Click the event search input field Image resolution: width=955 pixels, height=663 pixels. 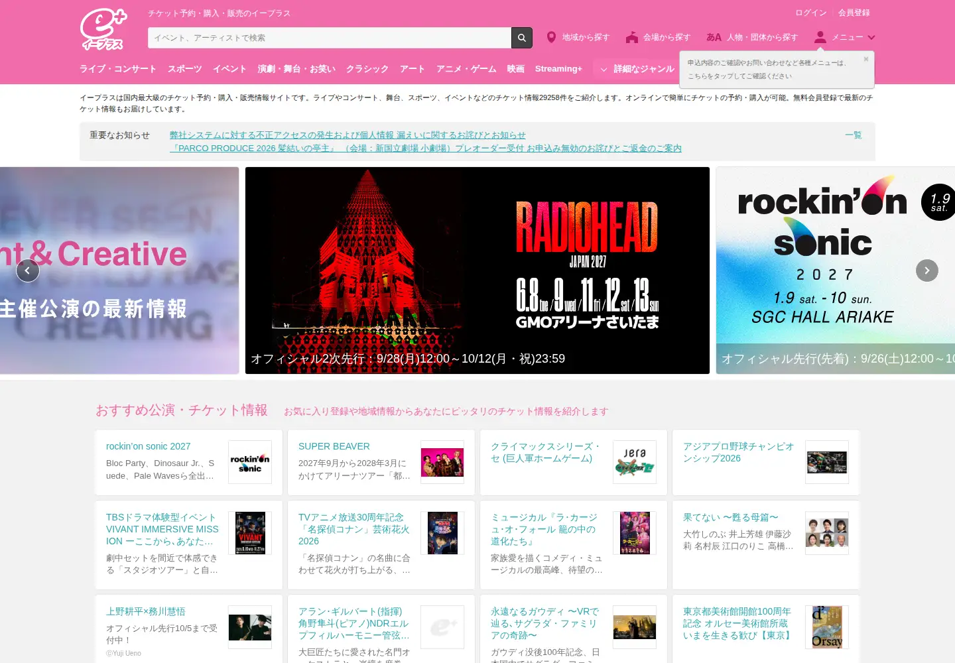click(x=330, y=38)
